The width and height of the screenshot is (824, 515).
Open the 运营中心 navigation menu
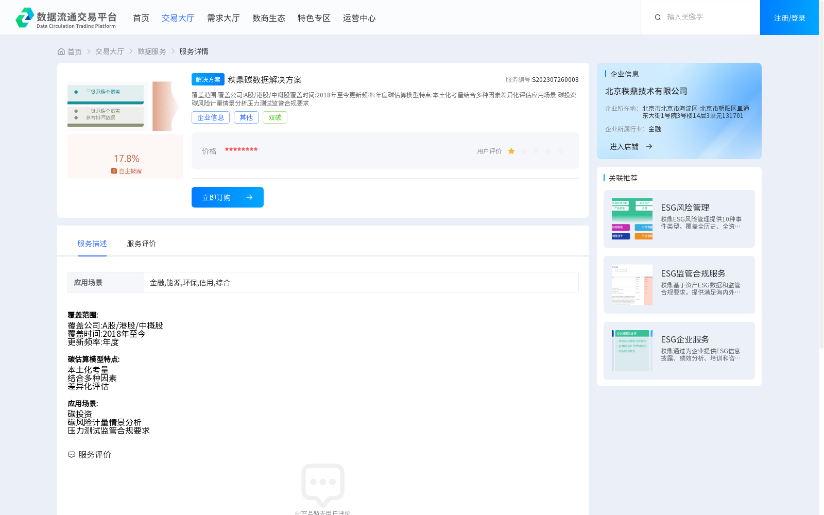pyautogui.click(x=359, y=18)
